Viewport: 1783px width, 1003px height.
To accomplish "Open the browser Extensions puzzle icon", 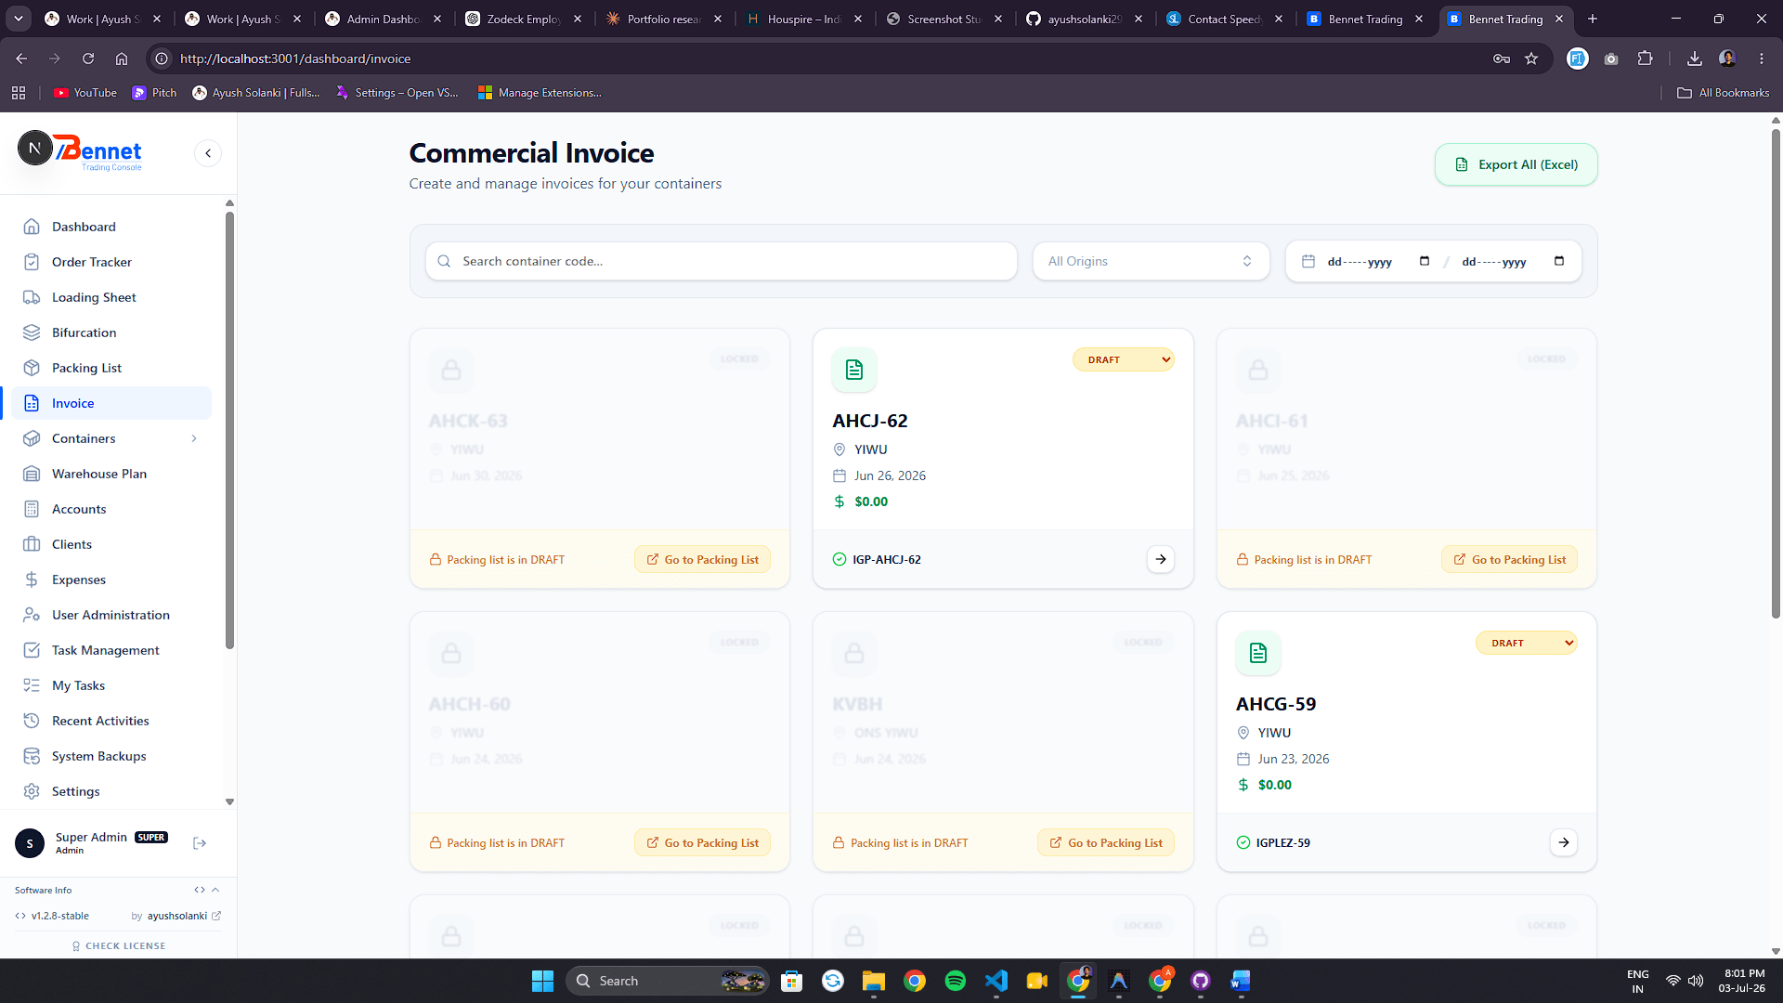I will tap(1646, 59).
